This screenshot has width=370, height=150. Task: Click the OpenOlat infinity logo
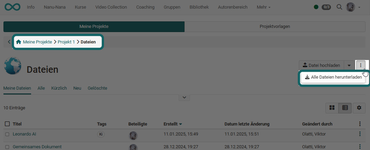pos(12,7)
